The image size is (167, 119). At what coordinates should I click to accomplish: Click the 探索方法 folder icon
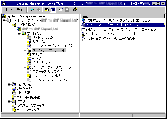(x=29, y=42)
